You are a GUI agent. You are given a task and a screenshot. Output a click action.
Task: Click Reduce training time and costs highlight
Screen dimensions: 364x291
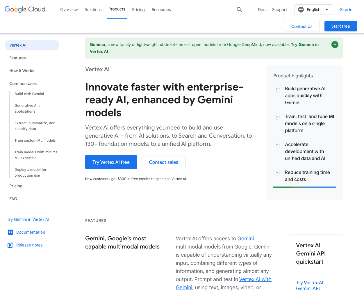(307, 176)
